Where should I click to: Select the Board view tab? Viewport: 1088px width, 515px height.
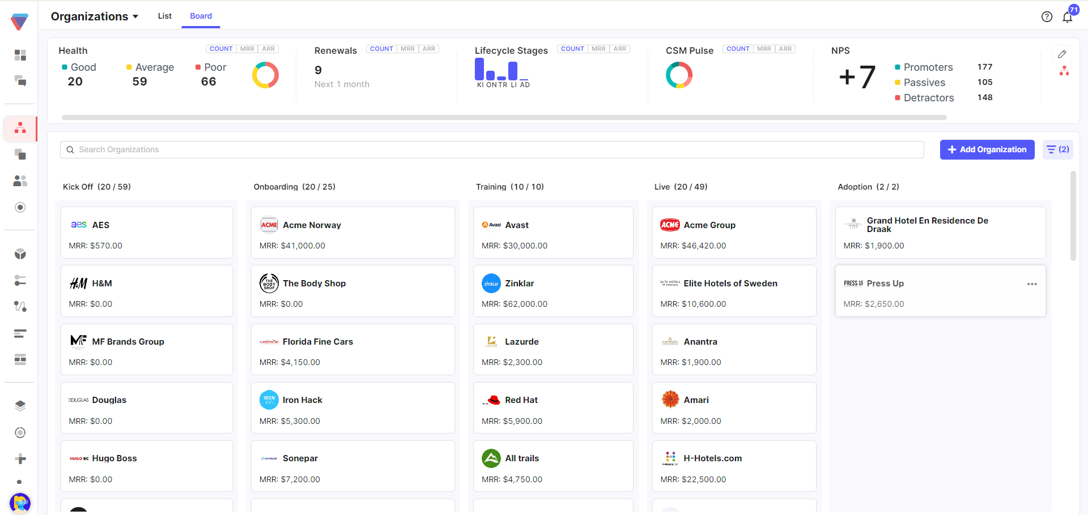(x=201, y=16)
